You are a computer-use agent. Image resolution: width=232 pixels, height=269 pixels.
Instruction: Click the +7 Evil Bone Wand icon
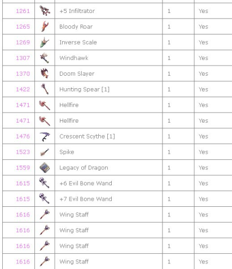(45, 198)
